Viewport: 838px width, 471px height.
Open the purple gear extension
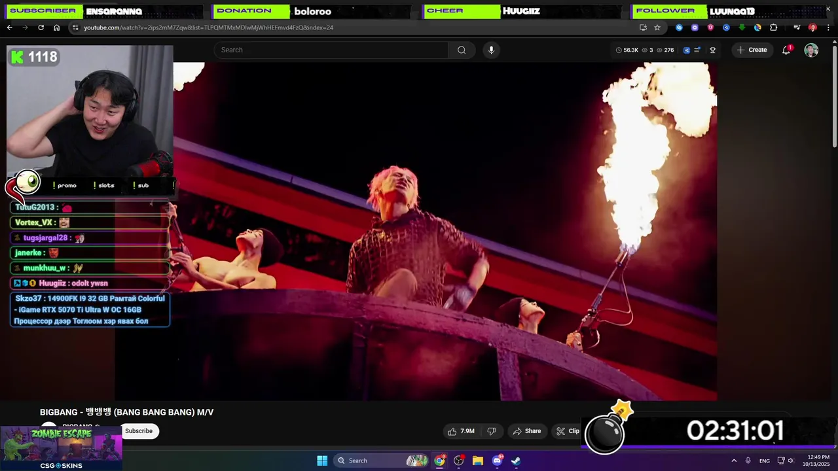(695, 27)
